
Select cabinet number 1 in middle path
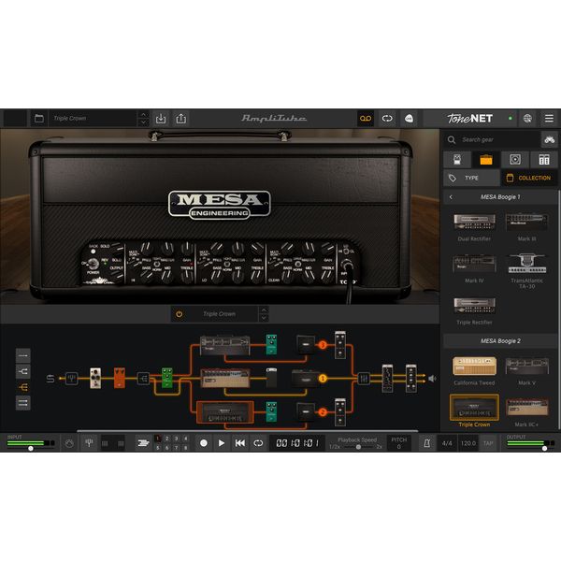point(306,379)
